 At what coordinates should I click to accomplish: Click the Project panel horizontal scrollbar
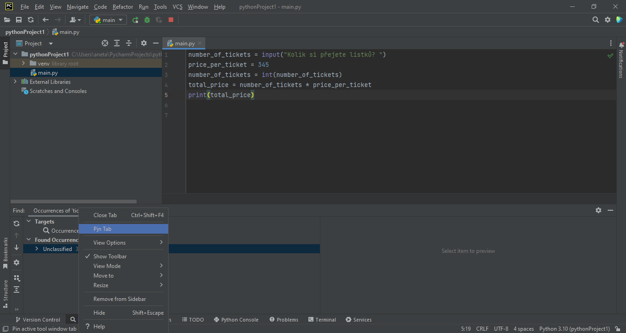pyautogui.click(x=73, y=201)
